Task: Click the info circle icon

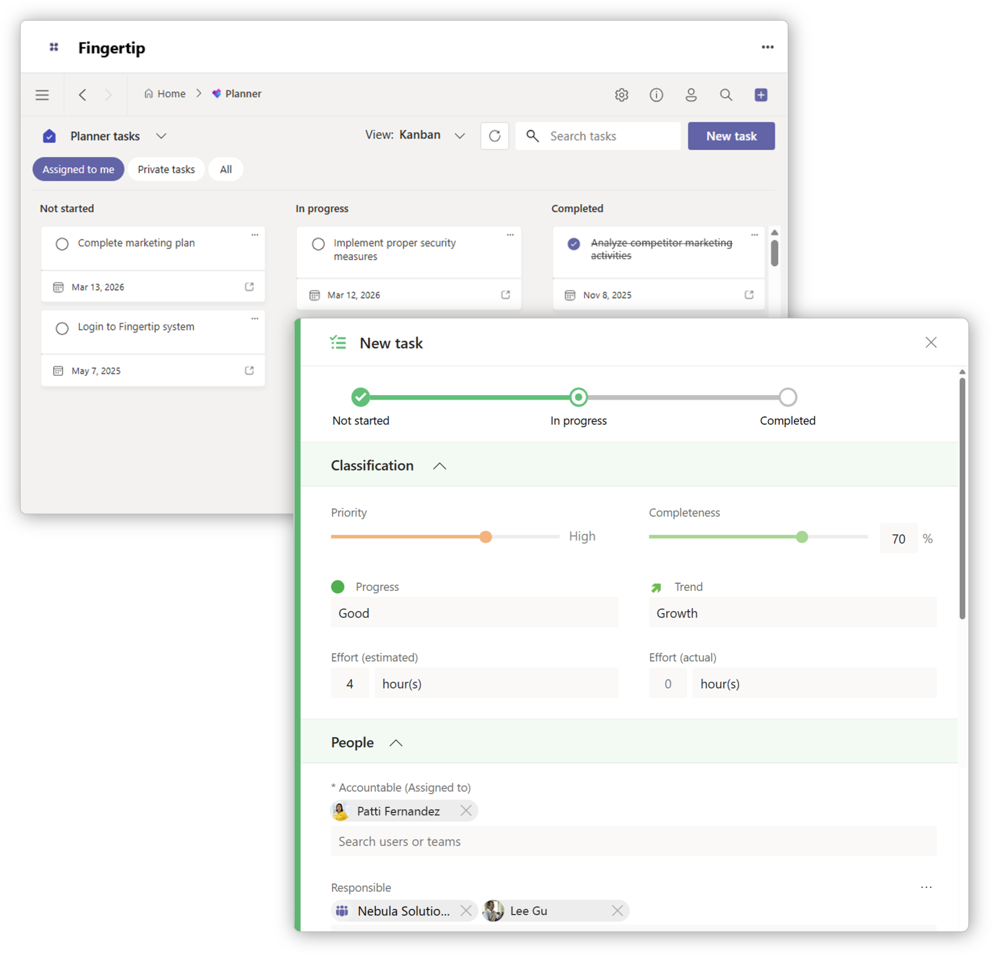Action: pyautogui.click(x=656, y=94)
